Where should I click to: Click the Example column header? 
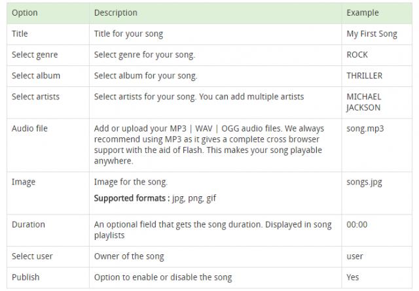click(362, 13)
